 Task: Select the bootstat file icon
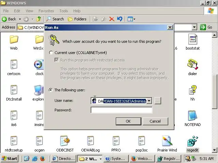click(x=192, y=39)
